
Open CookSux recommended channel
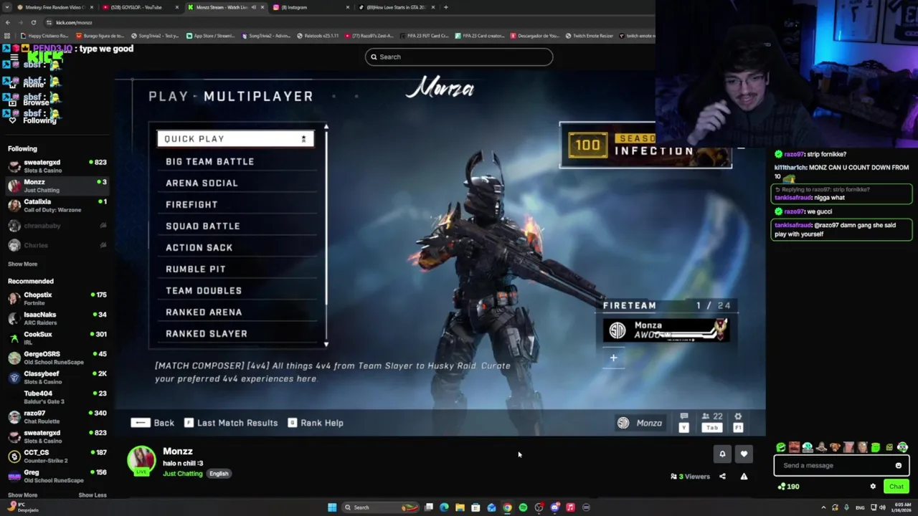coord(57,338)
